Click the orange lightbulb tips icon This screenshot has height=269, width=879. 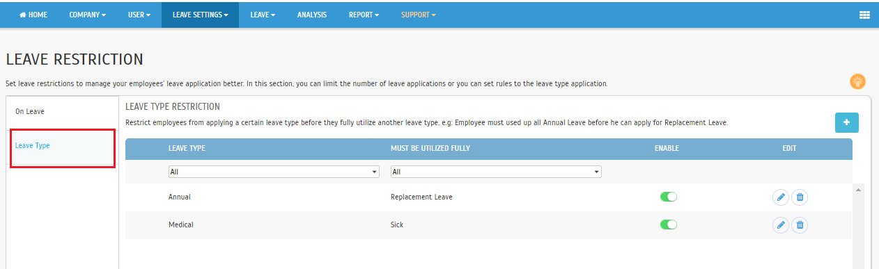click(x=857, y=81)
